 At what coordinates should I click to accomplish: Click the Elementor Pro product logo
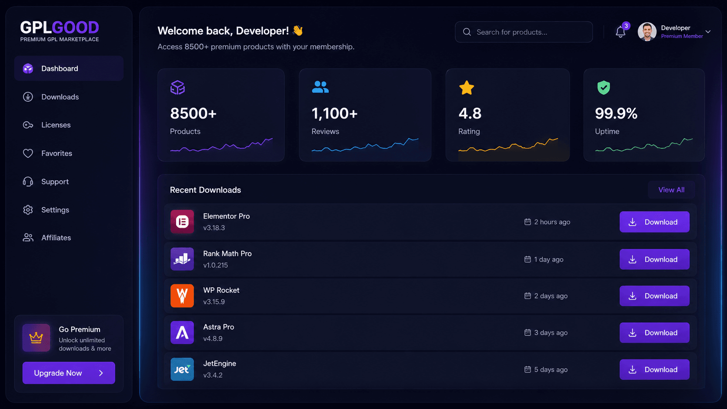coord(182,222)
